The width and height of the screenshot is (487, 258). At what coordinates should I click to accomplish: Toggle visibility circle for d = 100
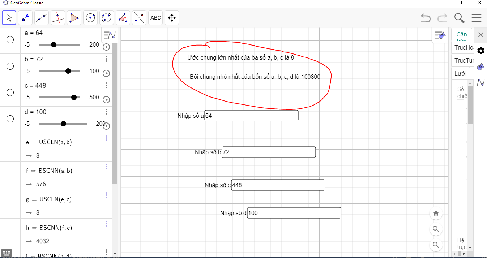[x=10, y=119]
